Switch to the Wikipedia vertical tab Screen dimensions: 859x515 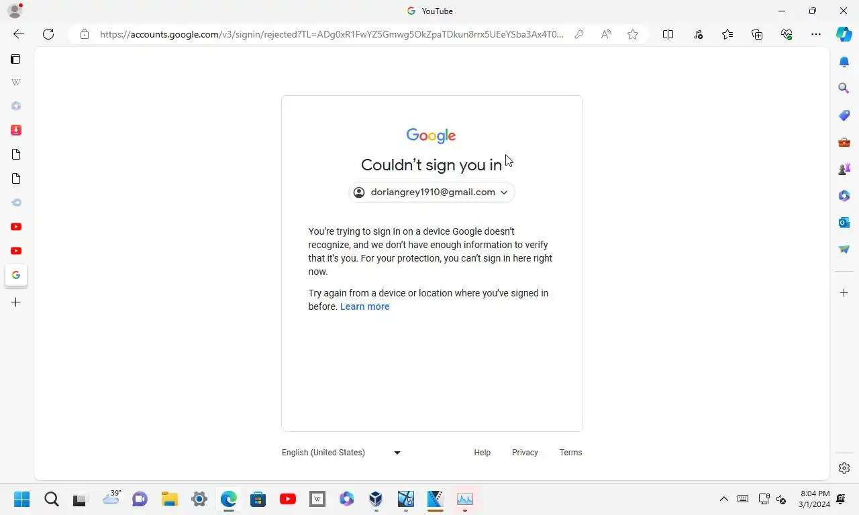coord(16,82)
